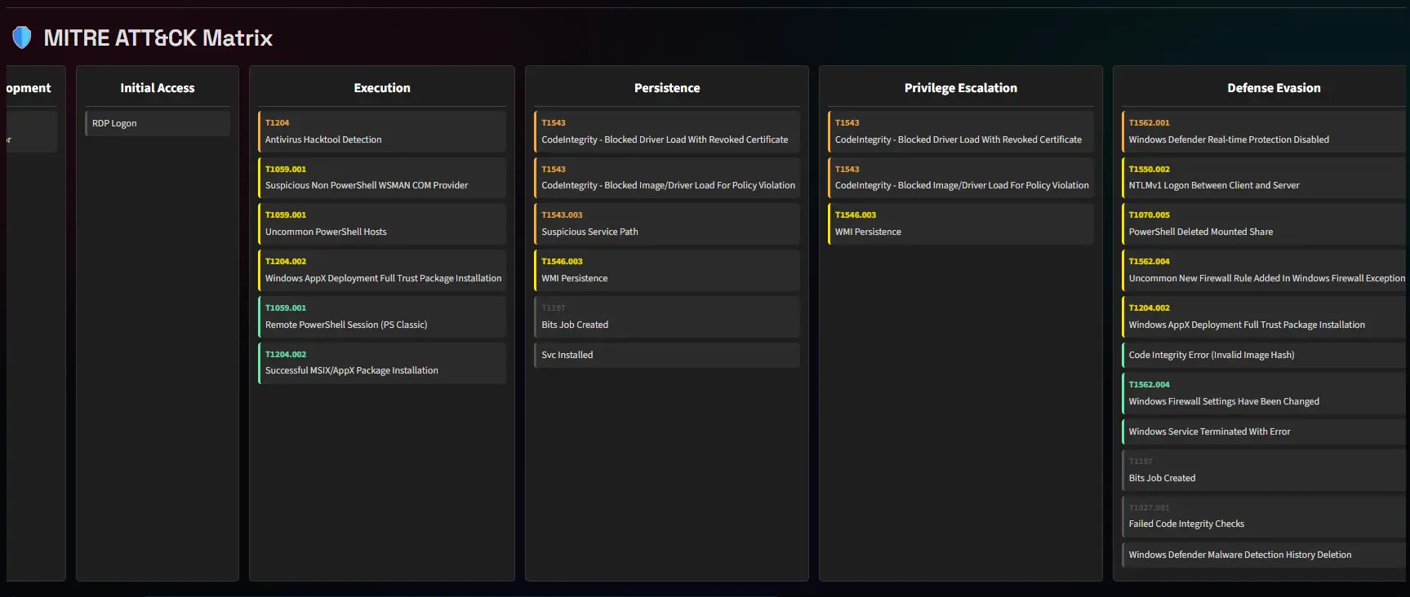This screenshot has width=1410, height=597.
Task: Open WMI Persistence under Privilege Escalation
Action: (960, 224)
